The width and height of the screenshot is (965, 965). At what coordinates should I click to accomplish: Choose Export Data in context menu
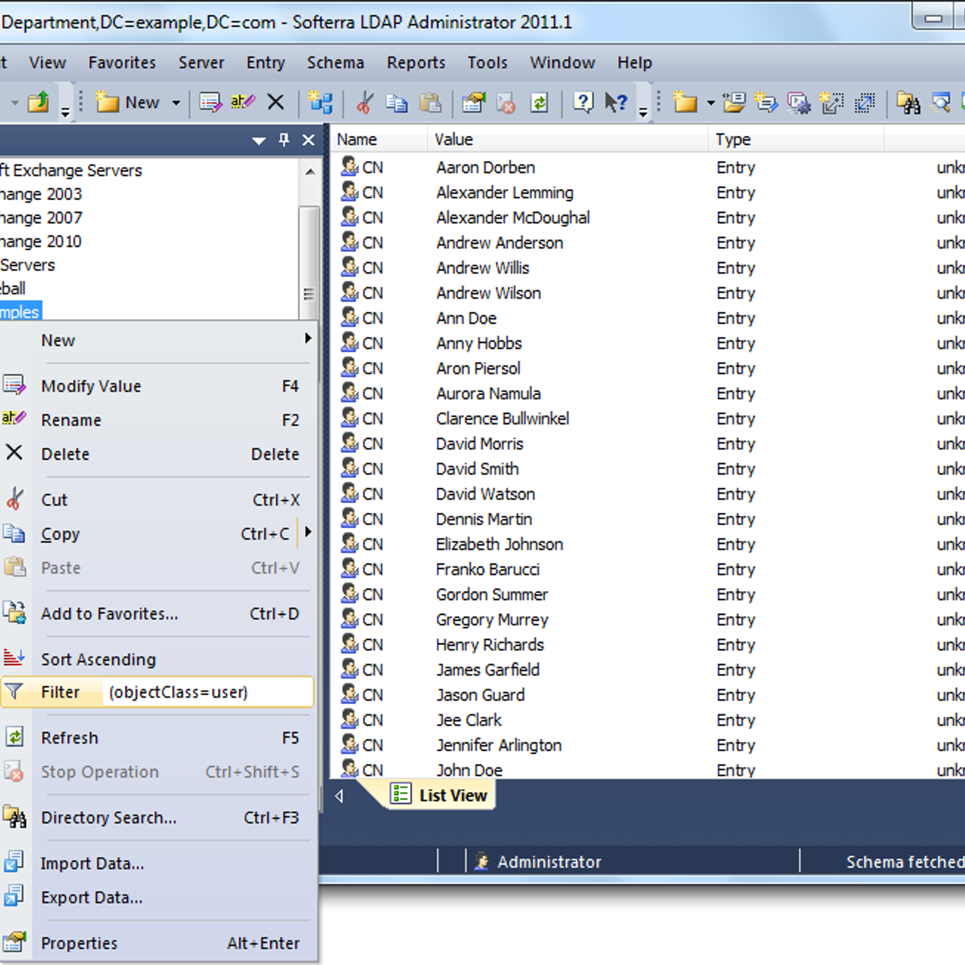pos(158,897)
